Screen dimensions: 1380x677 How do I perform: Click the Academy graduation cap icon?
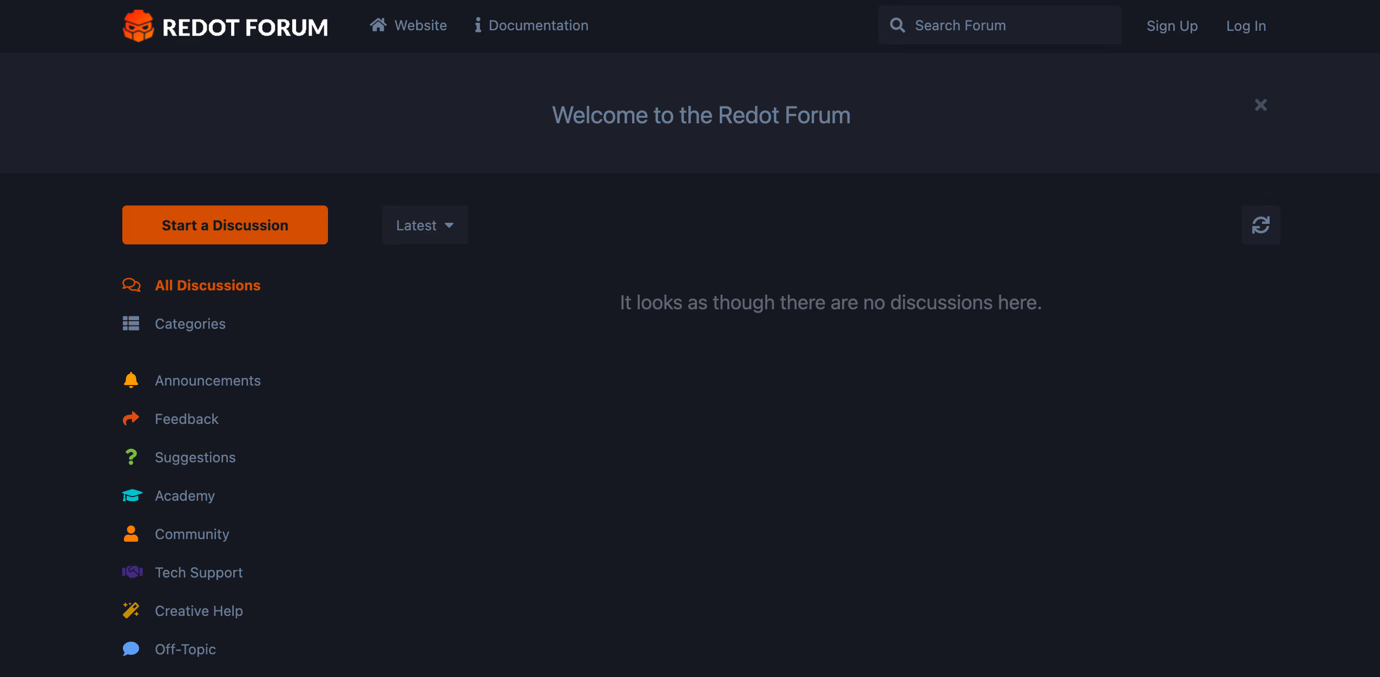(132, 495)
